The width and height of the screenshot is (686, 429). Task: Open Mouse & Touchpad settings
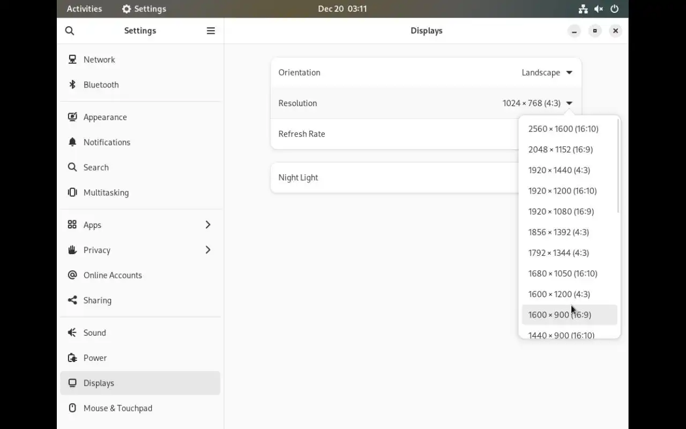click(x=140, y=408)
